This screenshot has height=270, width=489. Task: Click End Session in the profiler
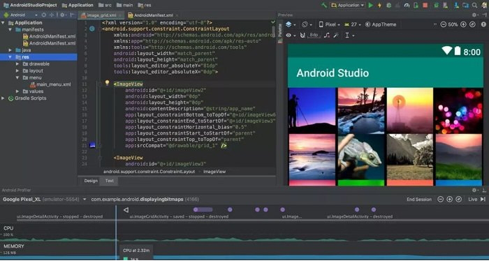[x=419, y=200]
